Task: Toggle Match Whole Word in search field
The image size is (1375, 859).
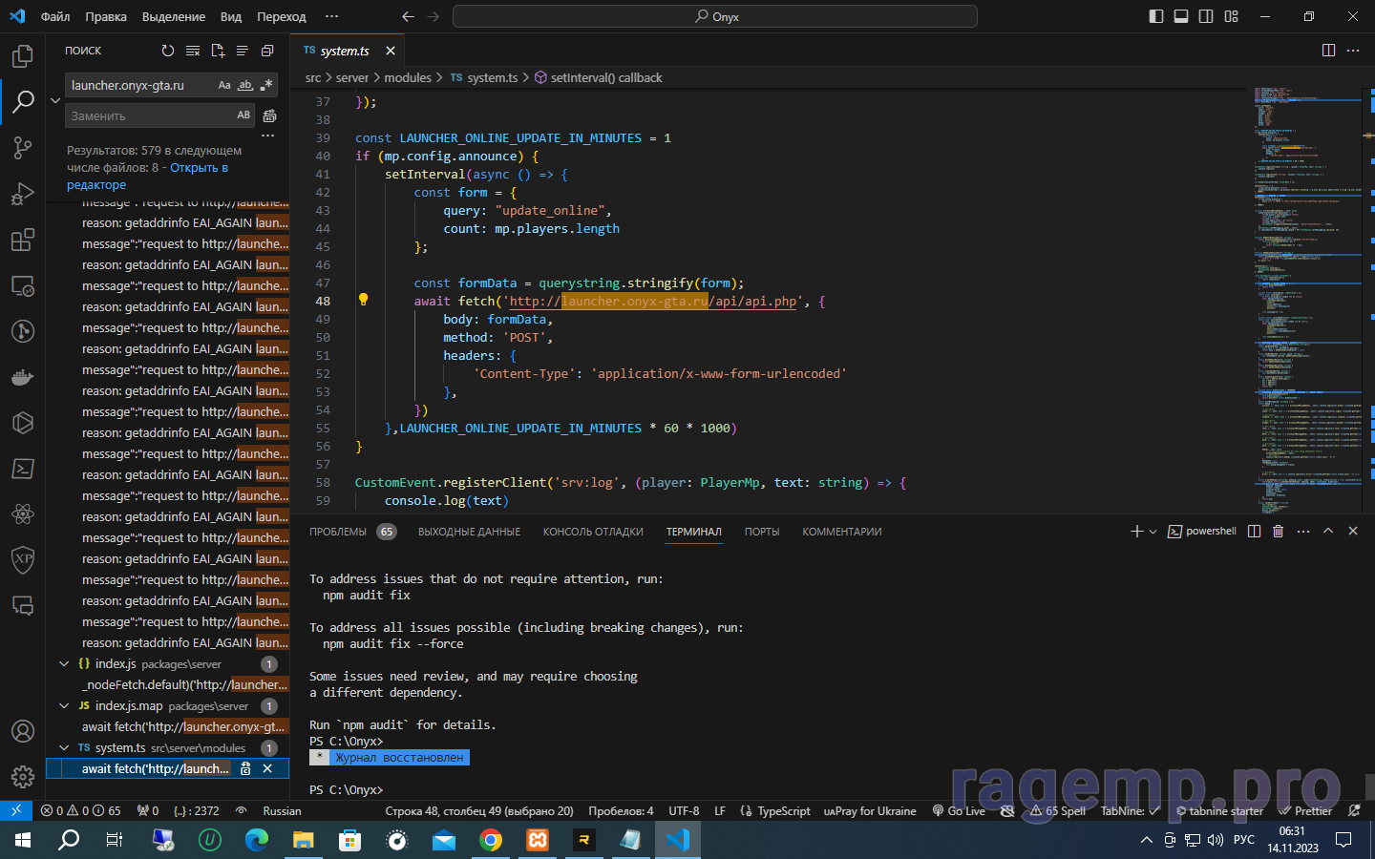Action: pos(245,85)
